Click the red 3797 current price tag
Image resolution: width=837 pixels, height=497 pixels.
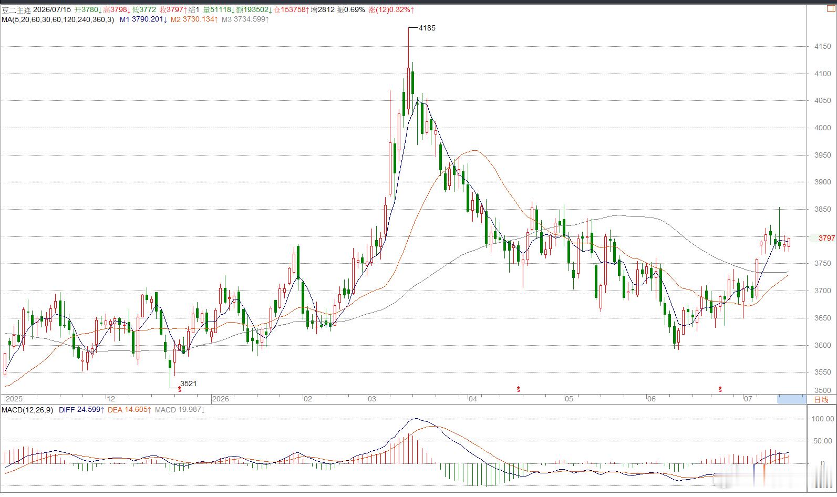coord(826,238)
